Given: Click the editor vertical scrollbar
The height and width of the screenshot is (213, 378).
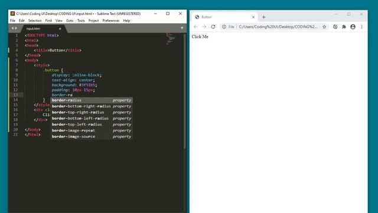Looking at the screenshot, I should (185, 91).
